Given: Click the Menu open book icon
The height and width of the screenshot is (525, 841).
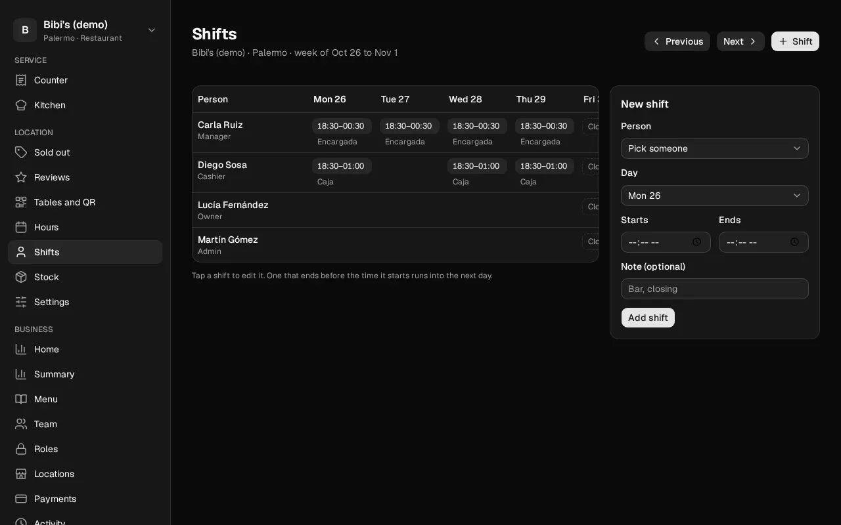Looking at the screenshot, I should 21,399.
